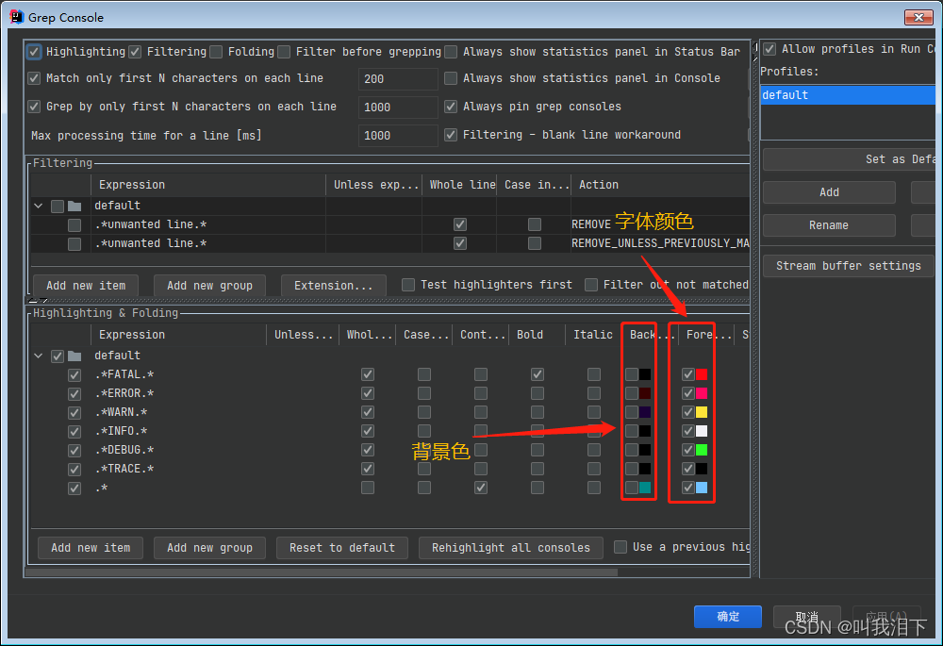The height and width of the screenshot is (646, 943).
Task: Open teal background color swatch for .* row
Action: (x=645, y=488)
